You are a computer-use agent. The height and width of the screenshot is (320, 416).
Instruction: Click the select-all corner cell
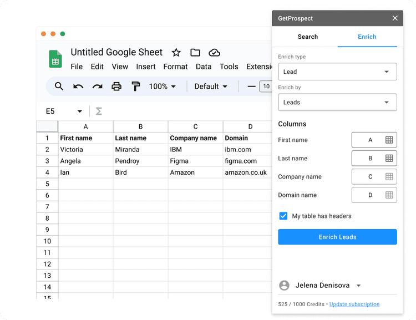47,126
